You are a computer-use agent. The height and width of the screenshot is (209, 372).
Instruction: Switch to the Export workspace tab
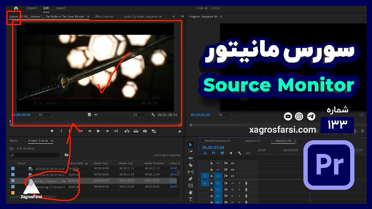click(x=60, y=8)
